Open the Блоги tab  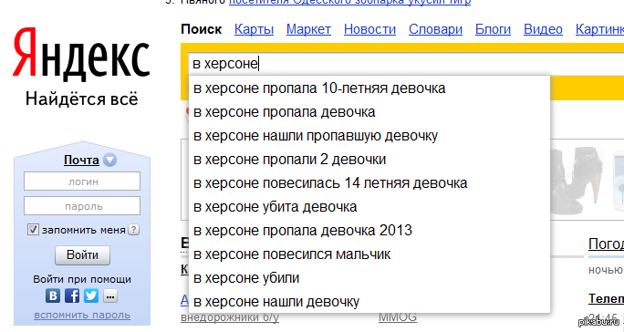pyautogui.click(x=493, y=29)
